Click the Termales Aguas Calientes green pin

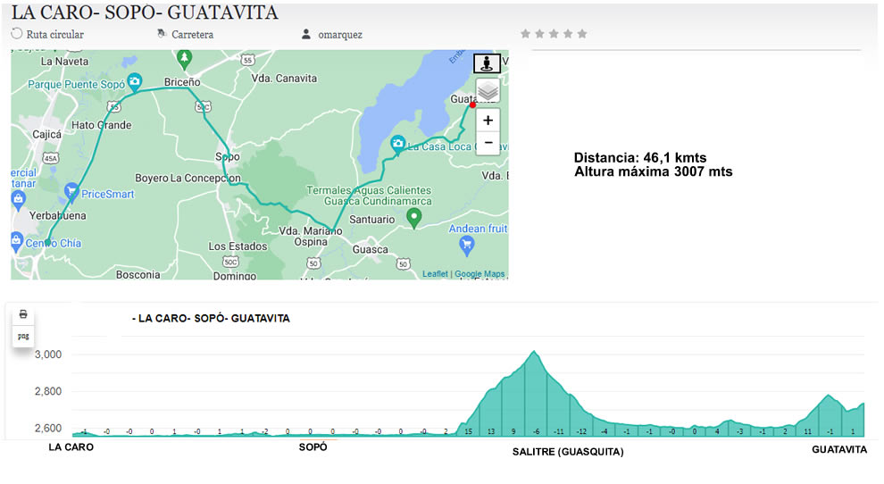coord(413,216)
